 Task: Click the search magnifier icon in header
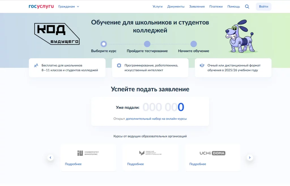[247, 6]
